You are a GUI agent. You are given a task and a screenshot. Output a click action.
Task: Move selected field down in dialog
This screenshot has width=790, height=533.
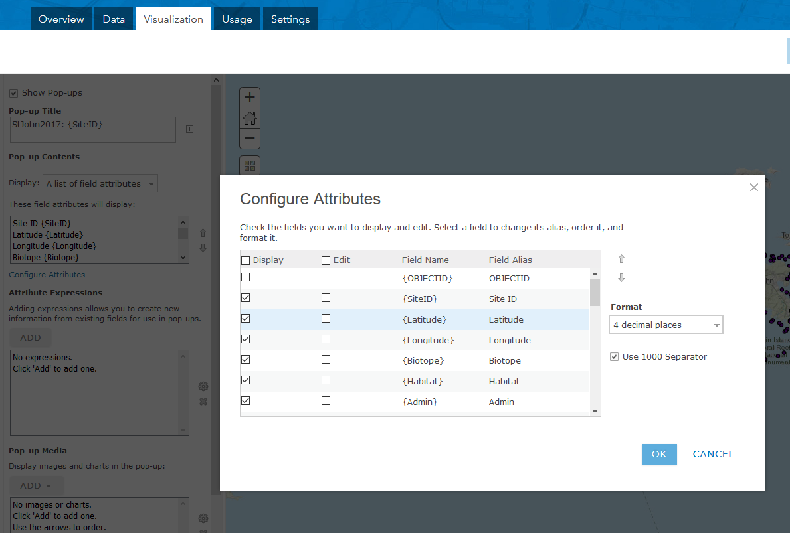[x=622, y=278]
